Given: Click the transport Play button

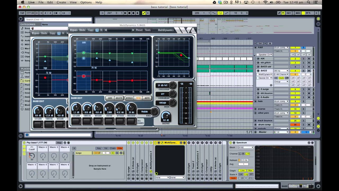Looking at the screenshot, I should (x=125, y=13).
